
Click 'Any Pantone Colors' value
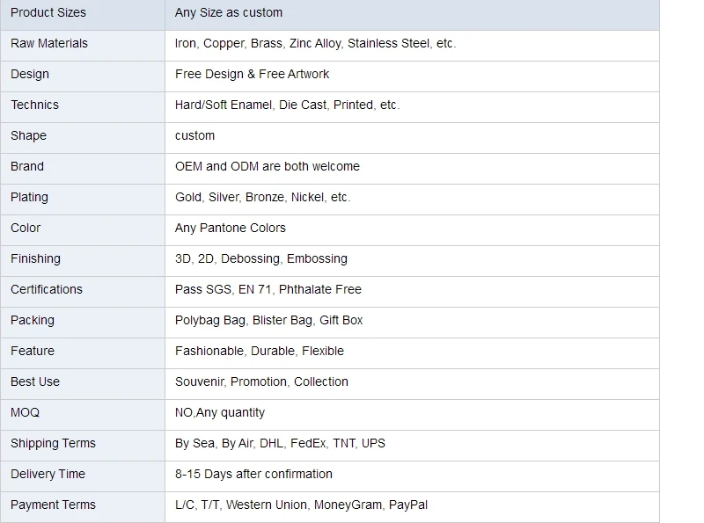231,228
